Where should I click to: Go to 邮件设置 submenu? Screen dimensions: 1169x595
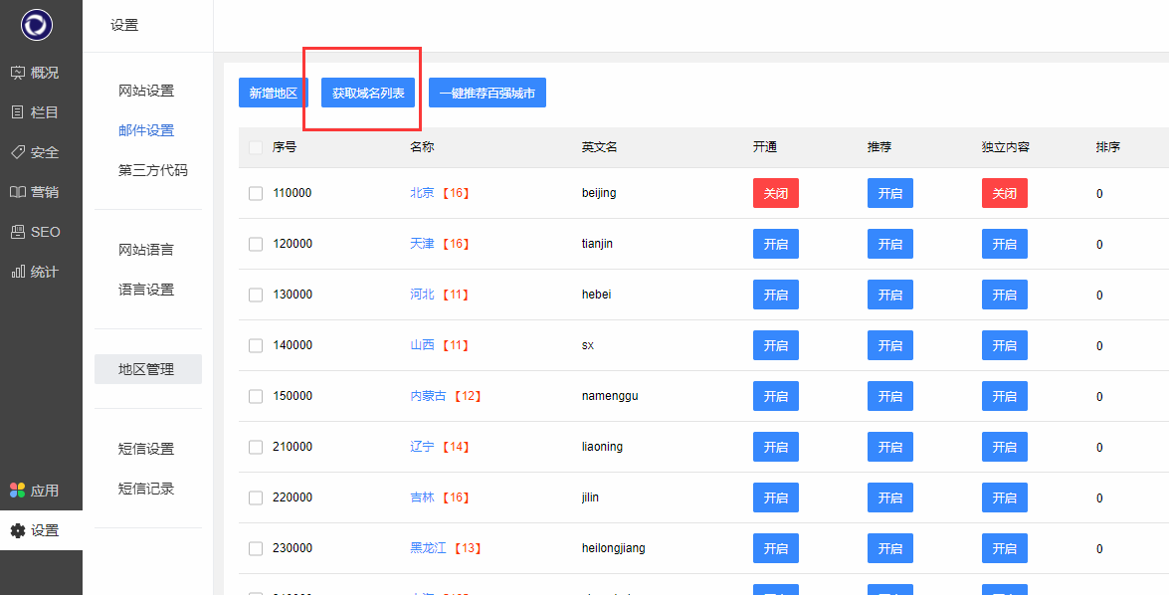pyautogui.click(x=146, y=130)
